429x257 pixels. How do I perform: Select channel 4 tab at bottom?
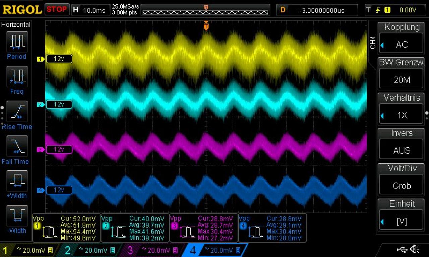(x=216, y=250)
